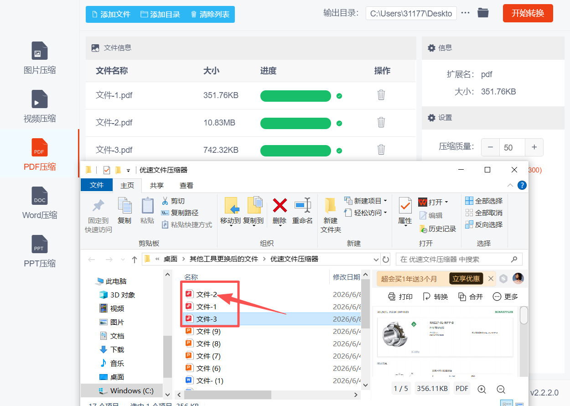Screen dimensions: 570x406
Task: Click 编辑 in the ribbon
Action: point(430,215)
